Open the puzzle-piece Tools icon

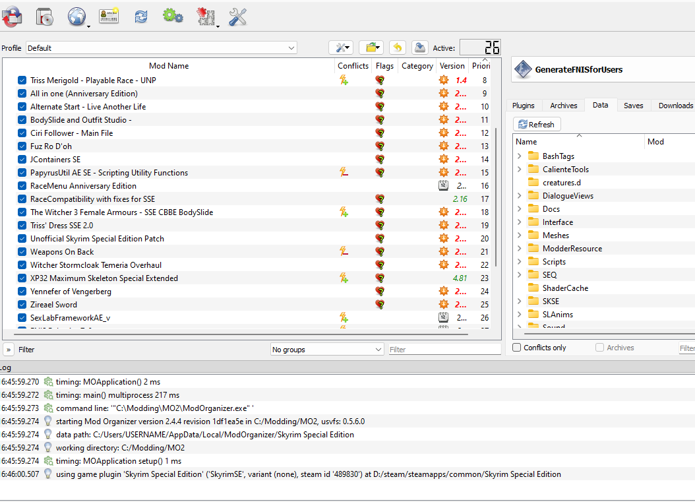coord(206,17)
